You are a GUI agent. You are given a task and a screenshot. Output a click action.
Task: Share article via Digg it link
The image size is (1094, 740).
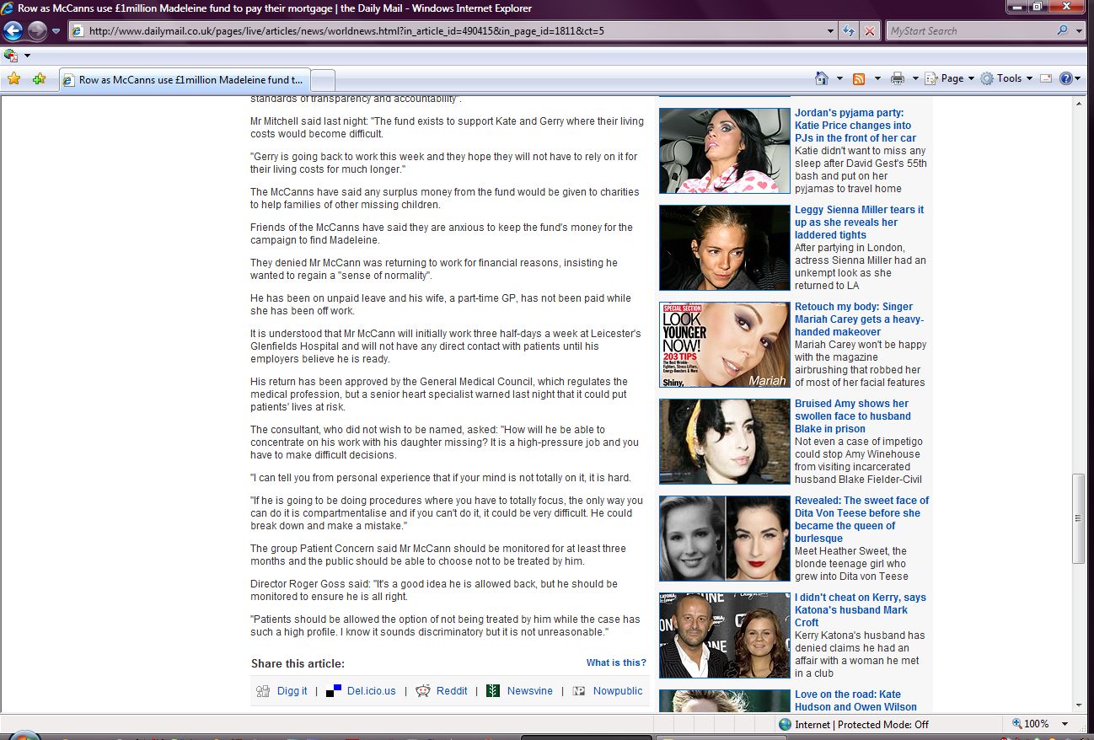point(292,691)
